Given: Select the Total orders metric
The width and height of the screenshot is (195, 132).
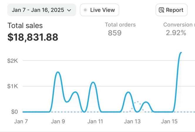Looking at the screenshot, I should tap(120, 25).
